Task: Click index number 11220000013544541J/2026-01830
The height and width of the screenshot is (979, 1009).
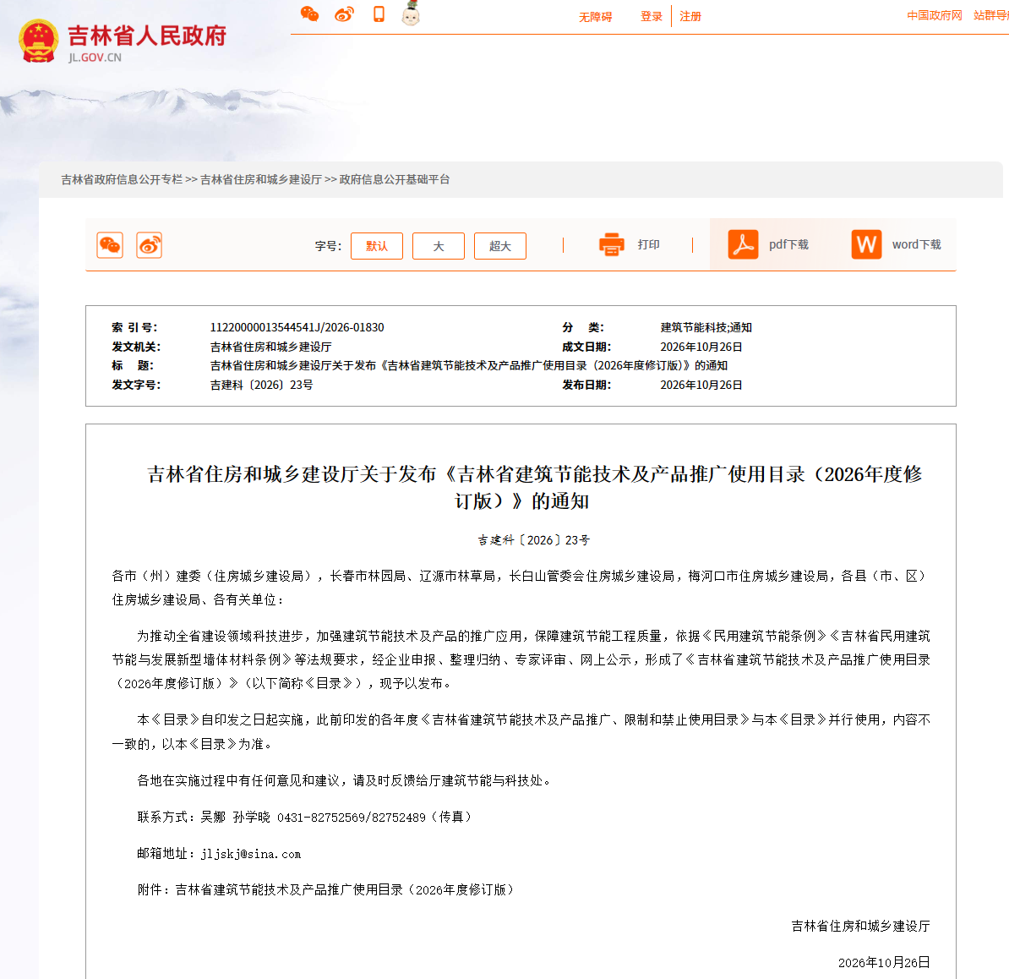Action: (x=297, y=328)
